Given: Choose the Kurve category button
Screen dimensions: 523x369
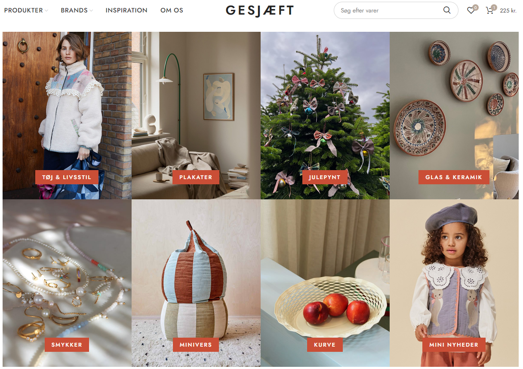Looking at the screenshot, I should (325, 345).
